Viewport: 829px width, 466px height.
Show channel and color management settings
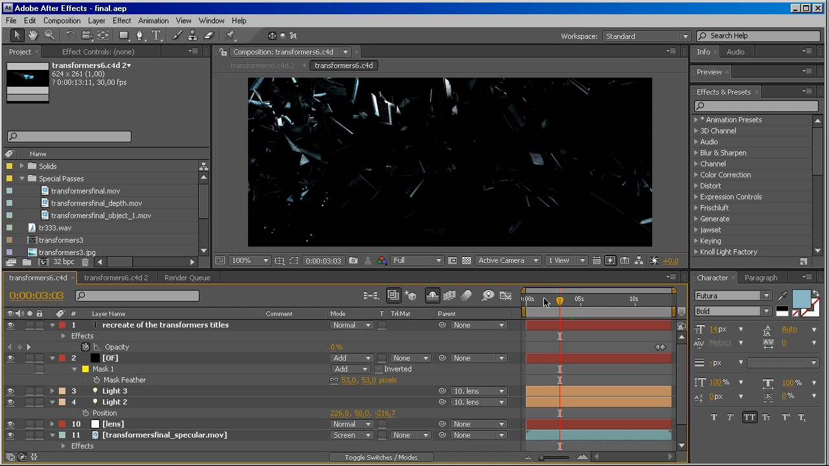click(382, 261)
